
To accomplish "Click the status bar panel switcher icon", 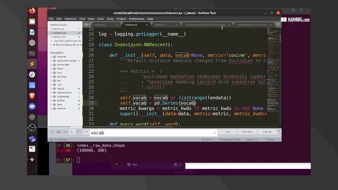I will click(x=51, y=139).
